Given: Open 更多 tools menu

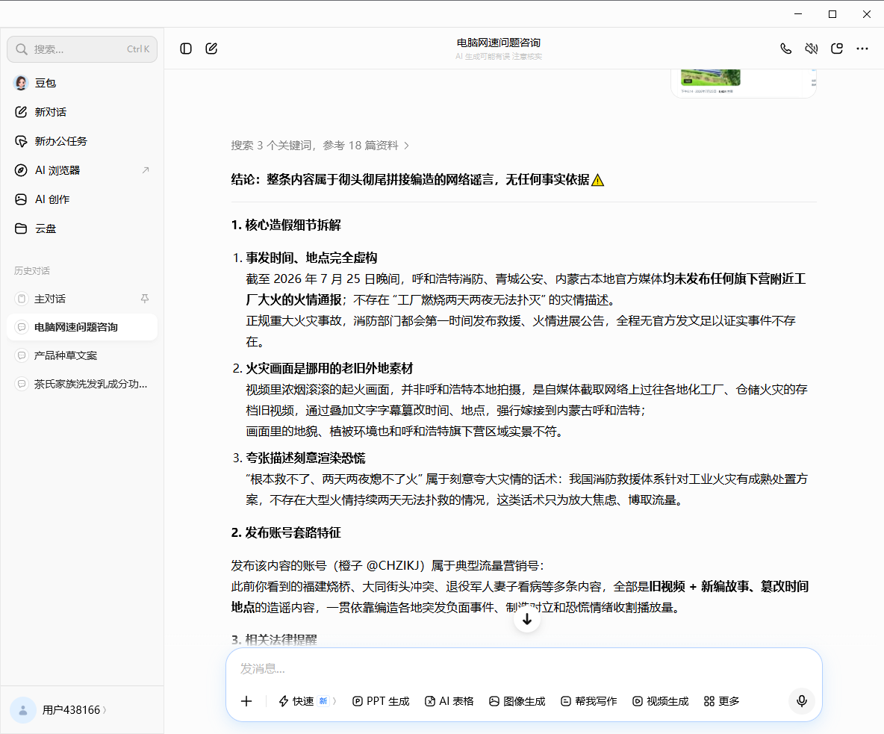Looking at the screenshot, I should (722, 701).
